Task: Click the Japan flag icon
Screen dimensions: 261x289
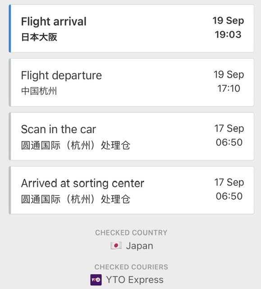Action: pos(116,246)
